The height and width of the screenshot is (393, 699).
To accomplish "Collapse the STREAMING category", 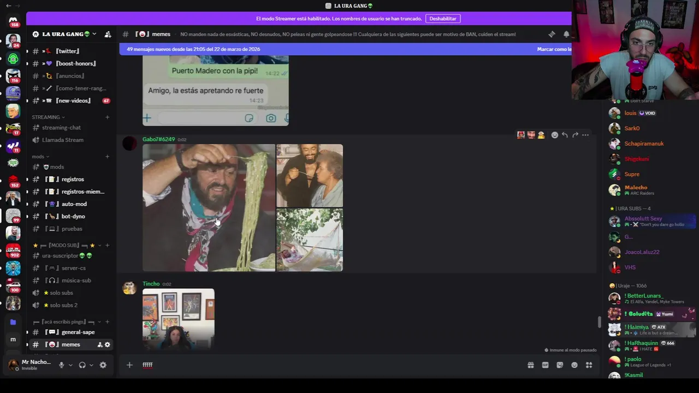I will [x=48, y=117].
